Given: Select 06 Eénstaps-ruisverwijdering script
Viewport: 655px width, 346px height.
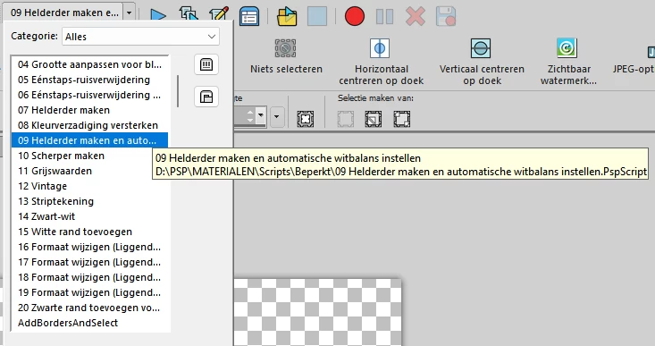Looking at the screenshot, I should [89, 95].
